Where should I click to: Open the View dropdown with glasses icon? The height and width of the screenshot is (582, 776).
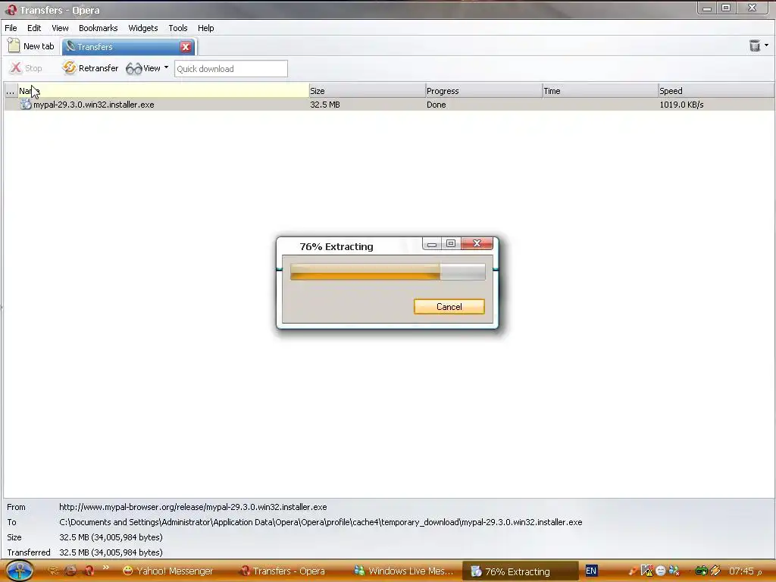(x=147, y=67)
